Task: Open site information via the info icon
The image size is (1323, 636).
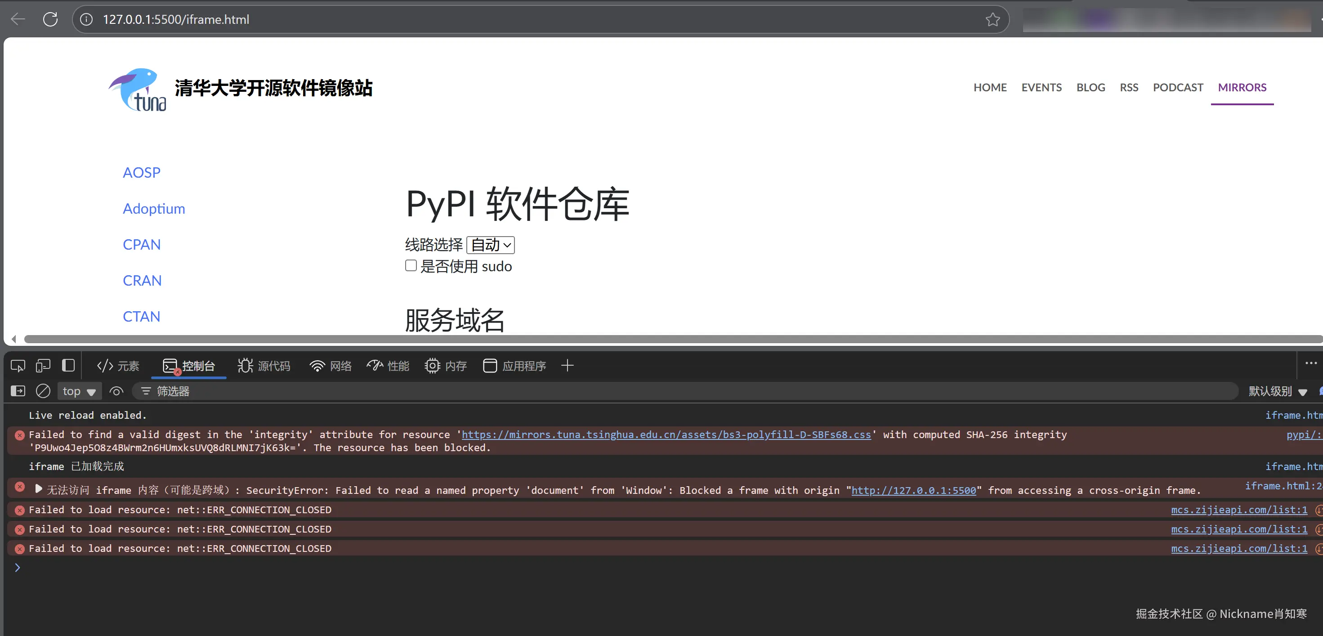Action: click(x=86, y=19)
